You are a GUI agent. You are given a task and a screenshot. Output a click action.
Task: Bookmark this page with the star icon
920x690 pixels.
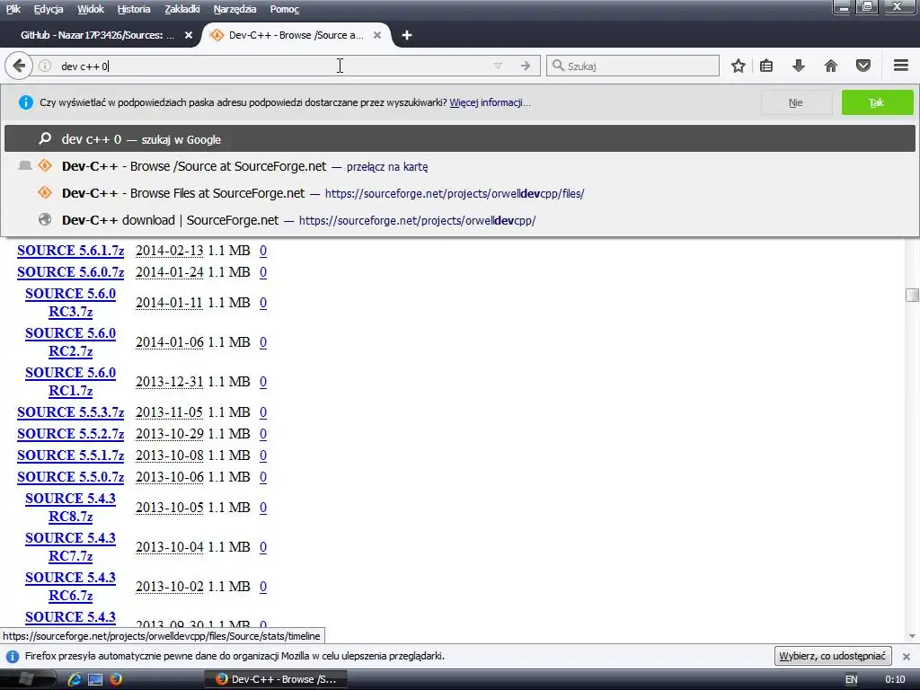click(x=739, y=66)
